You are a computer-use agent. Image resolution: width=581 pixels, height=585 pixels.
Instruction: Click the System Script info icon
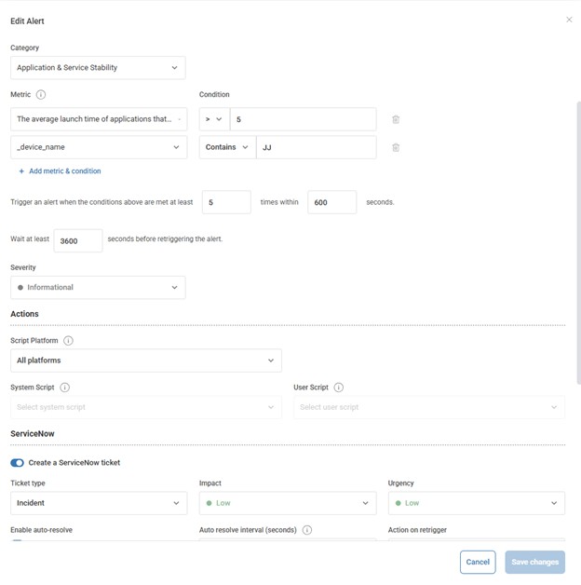[64, 388]
